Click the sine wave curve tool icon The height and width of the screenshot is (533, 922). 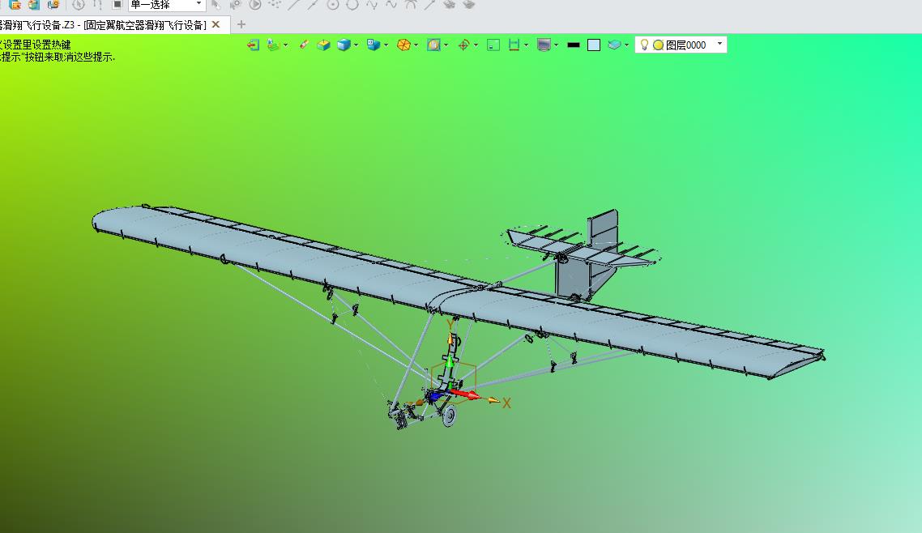click(372, 5)
